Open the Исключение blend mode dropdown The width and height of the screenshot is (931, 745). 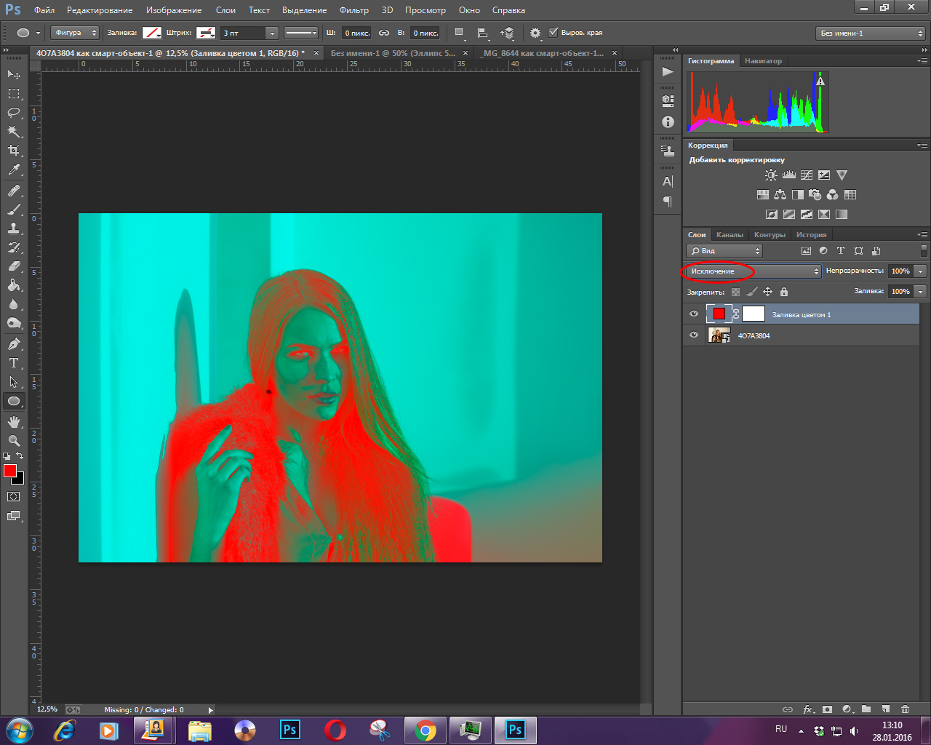754,271
